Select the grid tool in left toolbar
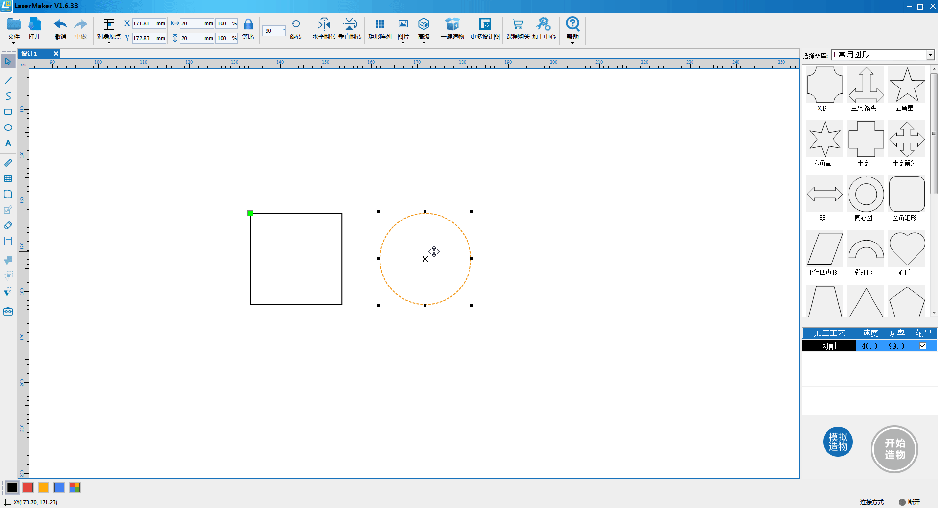Screen dimensions: 938x508 click(x=8, y=178)
